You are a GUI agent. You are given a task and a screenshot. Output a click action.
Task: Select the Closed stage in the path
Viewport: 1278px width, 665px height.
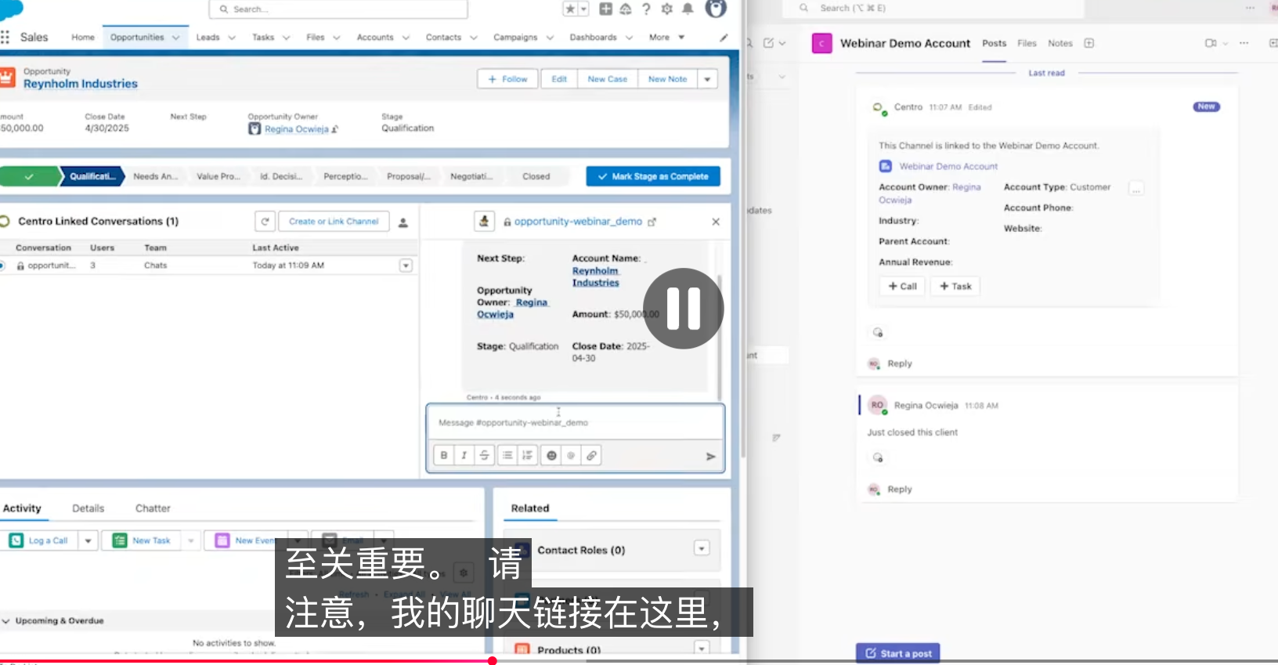pos(536,176)
